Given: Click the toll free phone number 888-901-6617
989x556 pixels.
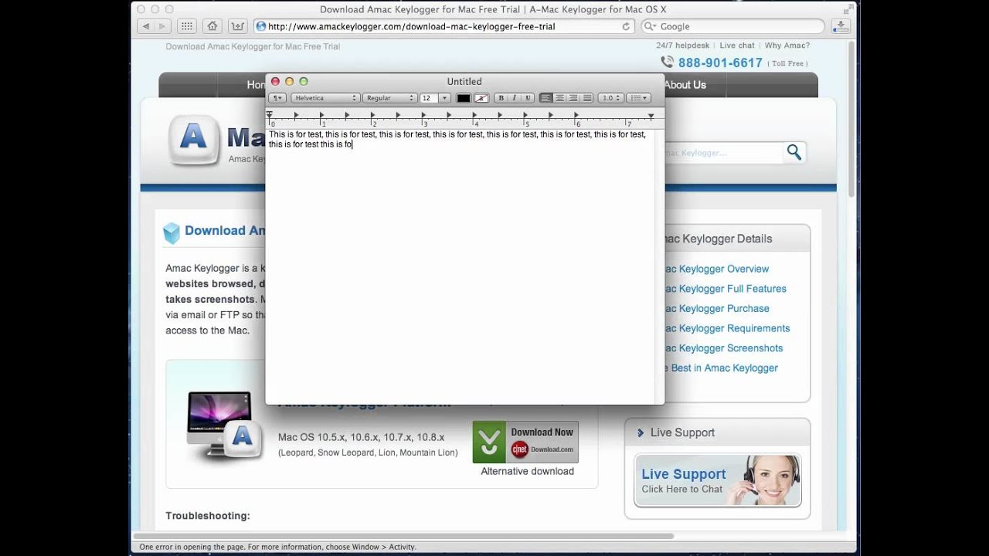Looking at the screenshot, I should point(720,63).
